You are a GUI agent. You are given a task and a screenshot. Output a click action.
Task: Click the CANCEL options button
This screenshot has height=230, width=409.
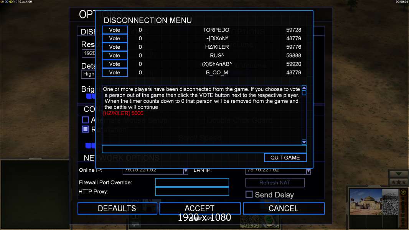(x=284, y=209)
